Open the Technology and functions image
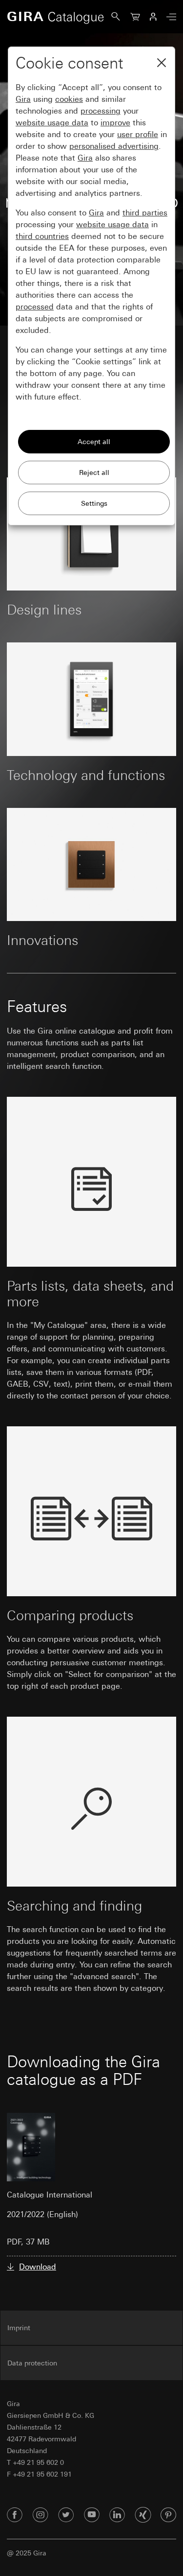Viewport: 183px width, 2576px height. coord(92,699)
